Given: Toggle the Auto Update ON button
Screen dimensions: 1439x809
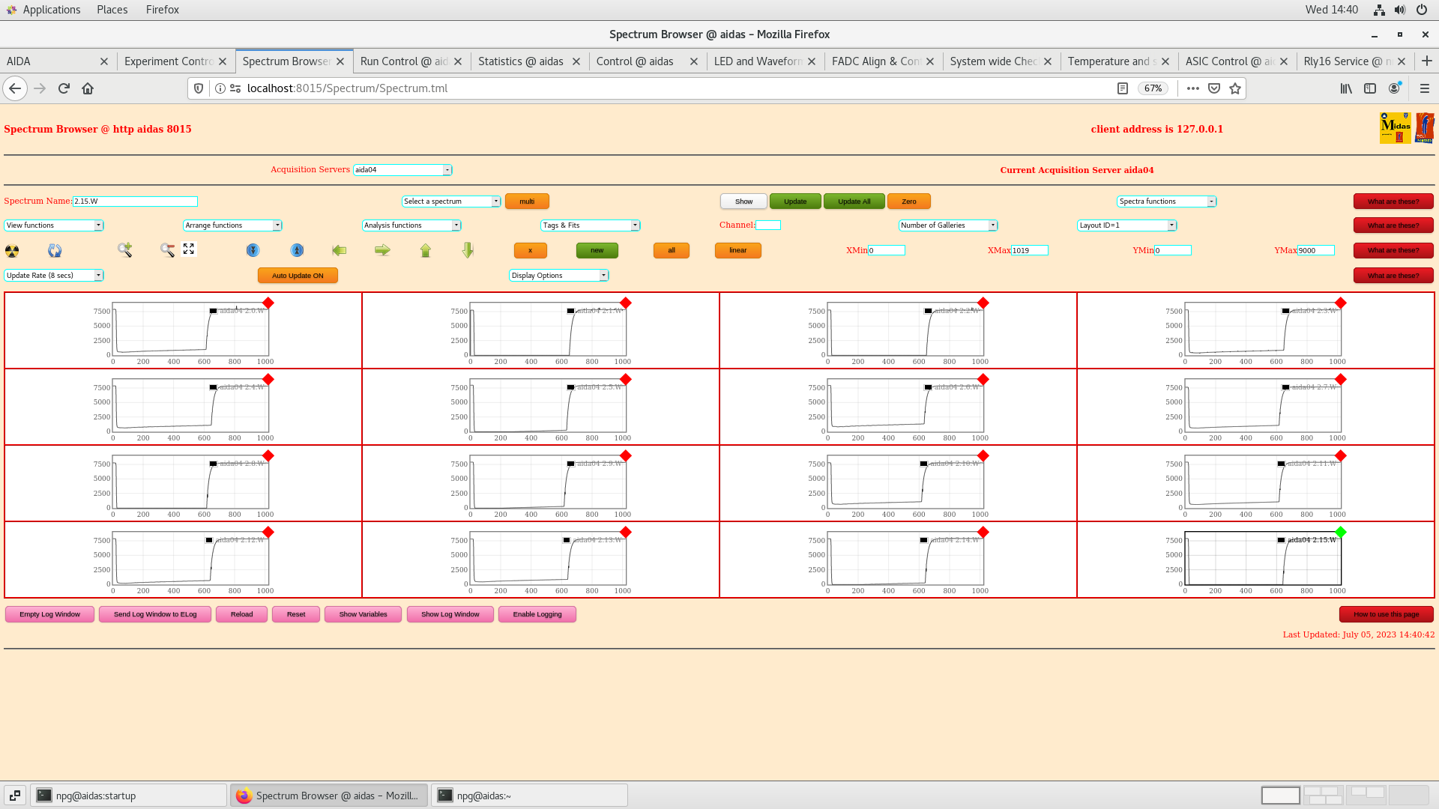Looking at the screenshot, I should pos(298,275).
